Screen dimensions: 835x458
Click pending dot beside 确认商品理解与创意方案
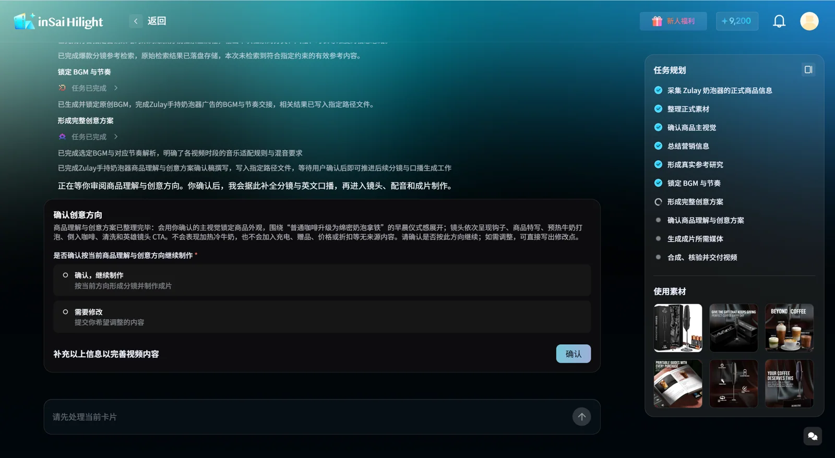(x=658, y=220)
